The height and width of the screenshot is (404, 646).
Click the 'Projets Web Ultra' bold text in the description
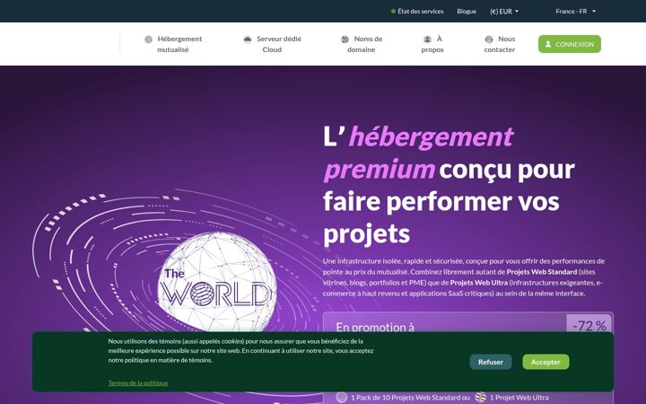click(x=479, y=283)
